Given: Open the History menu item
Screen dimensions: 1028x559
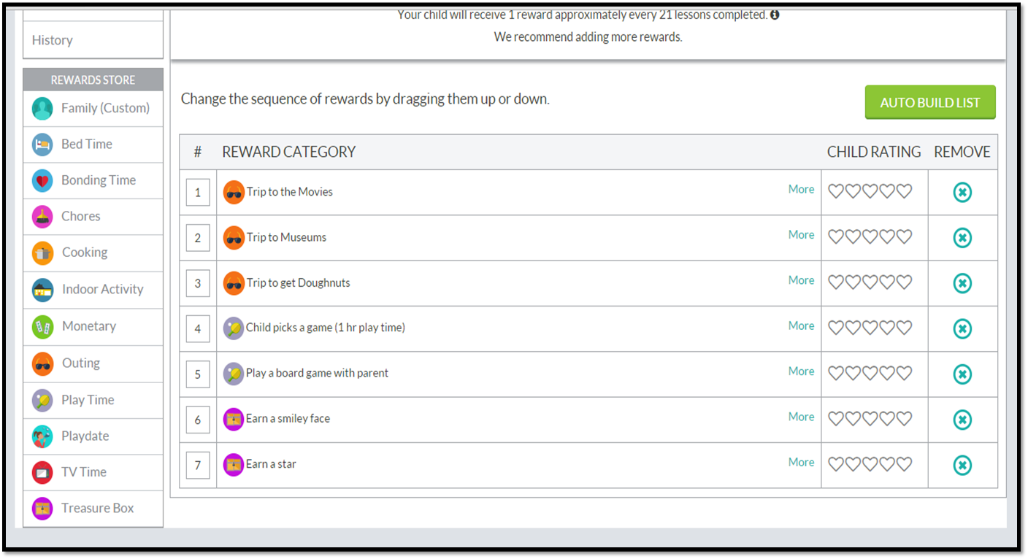Looking at the screenshot, I should [53, 41].
